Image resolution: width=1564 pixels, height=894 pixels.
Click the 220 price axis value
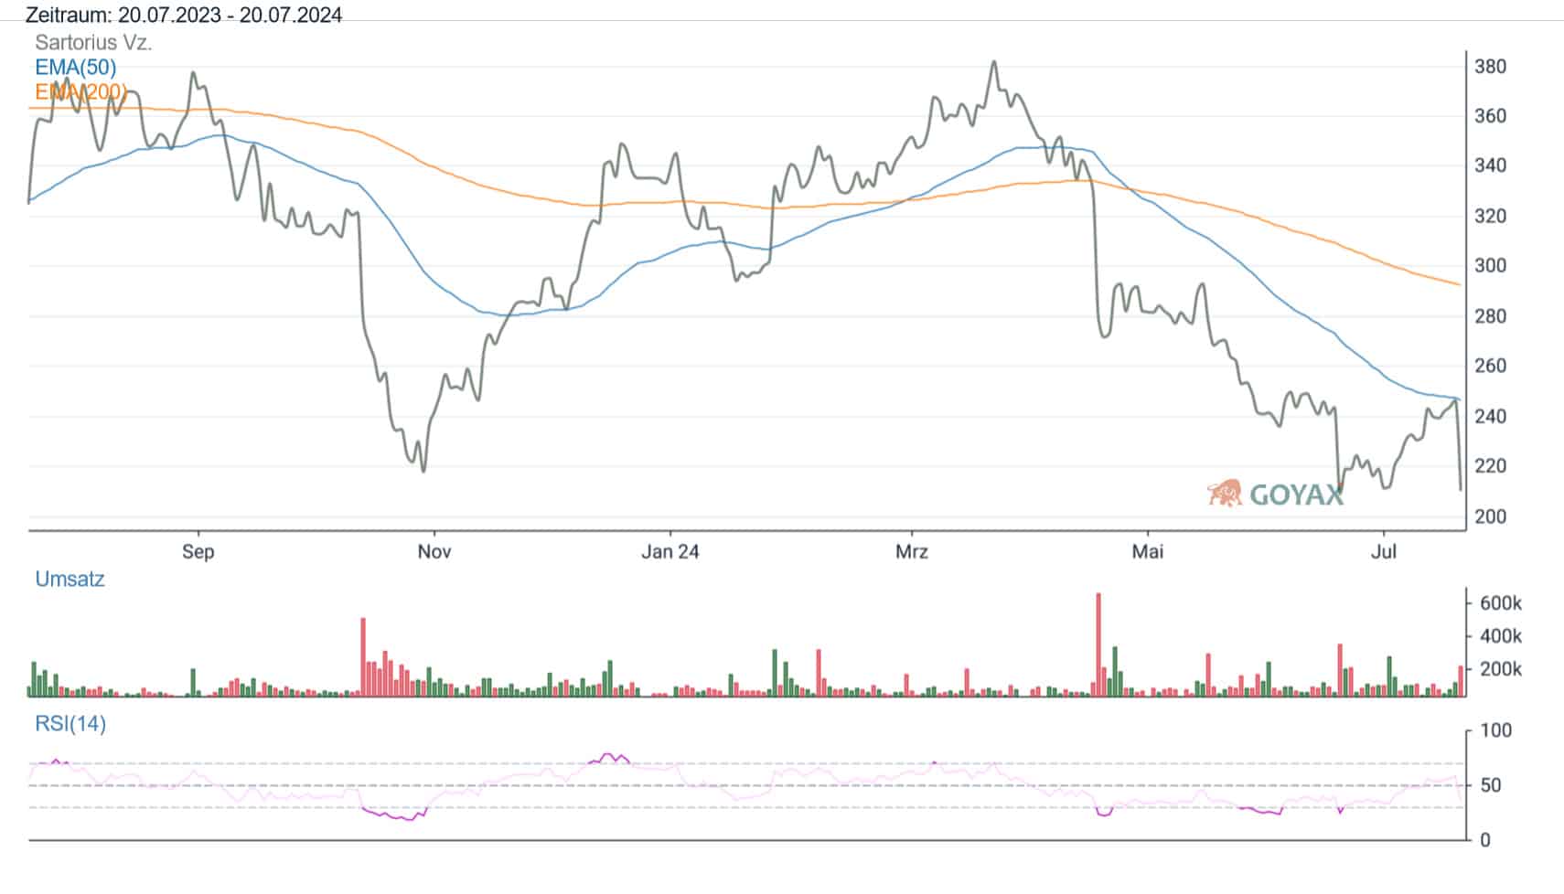[x=1490, y=466]
